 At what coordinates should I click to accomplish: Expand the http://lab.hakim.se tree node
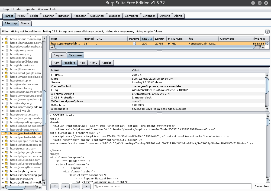3,65
